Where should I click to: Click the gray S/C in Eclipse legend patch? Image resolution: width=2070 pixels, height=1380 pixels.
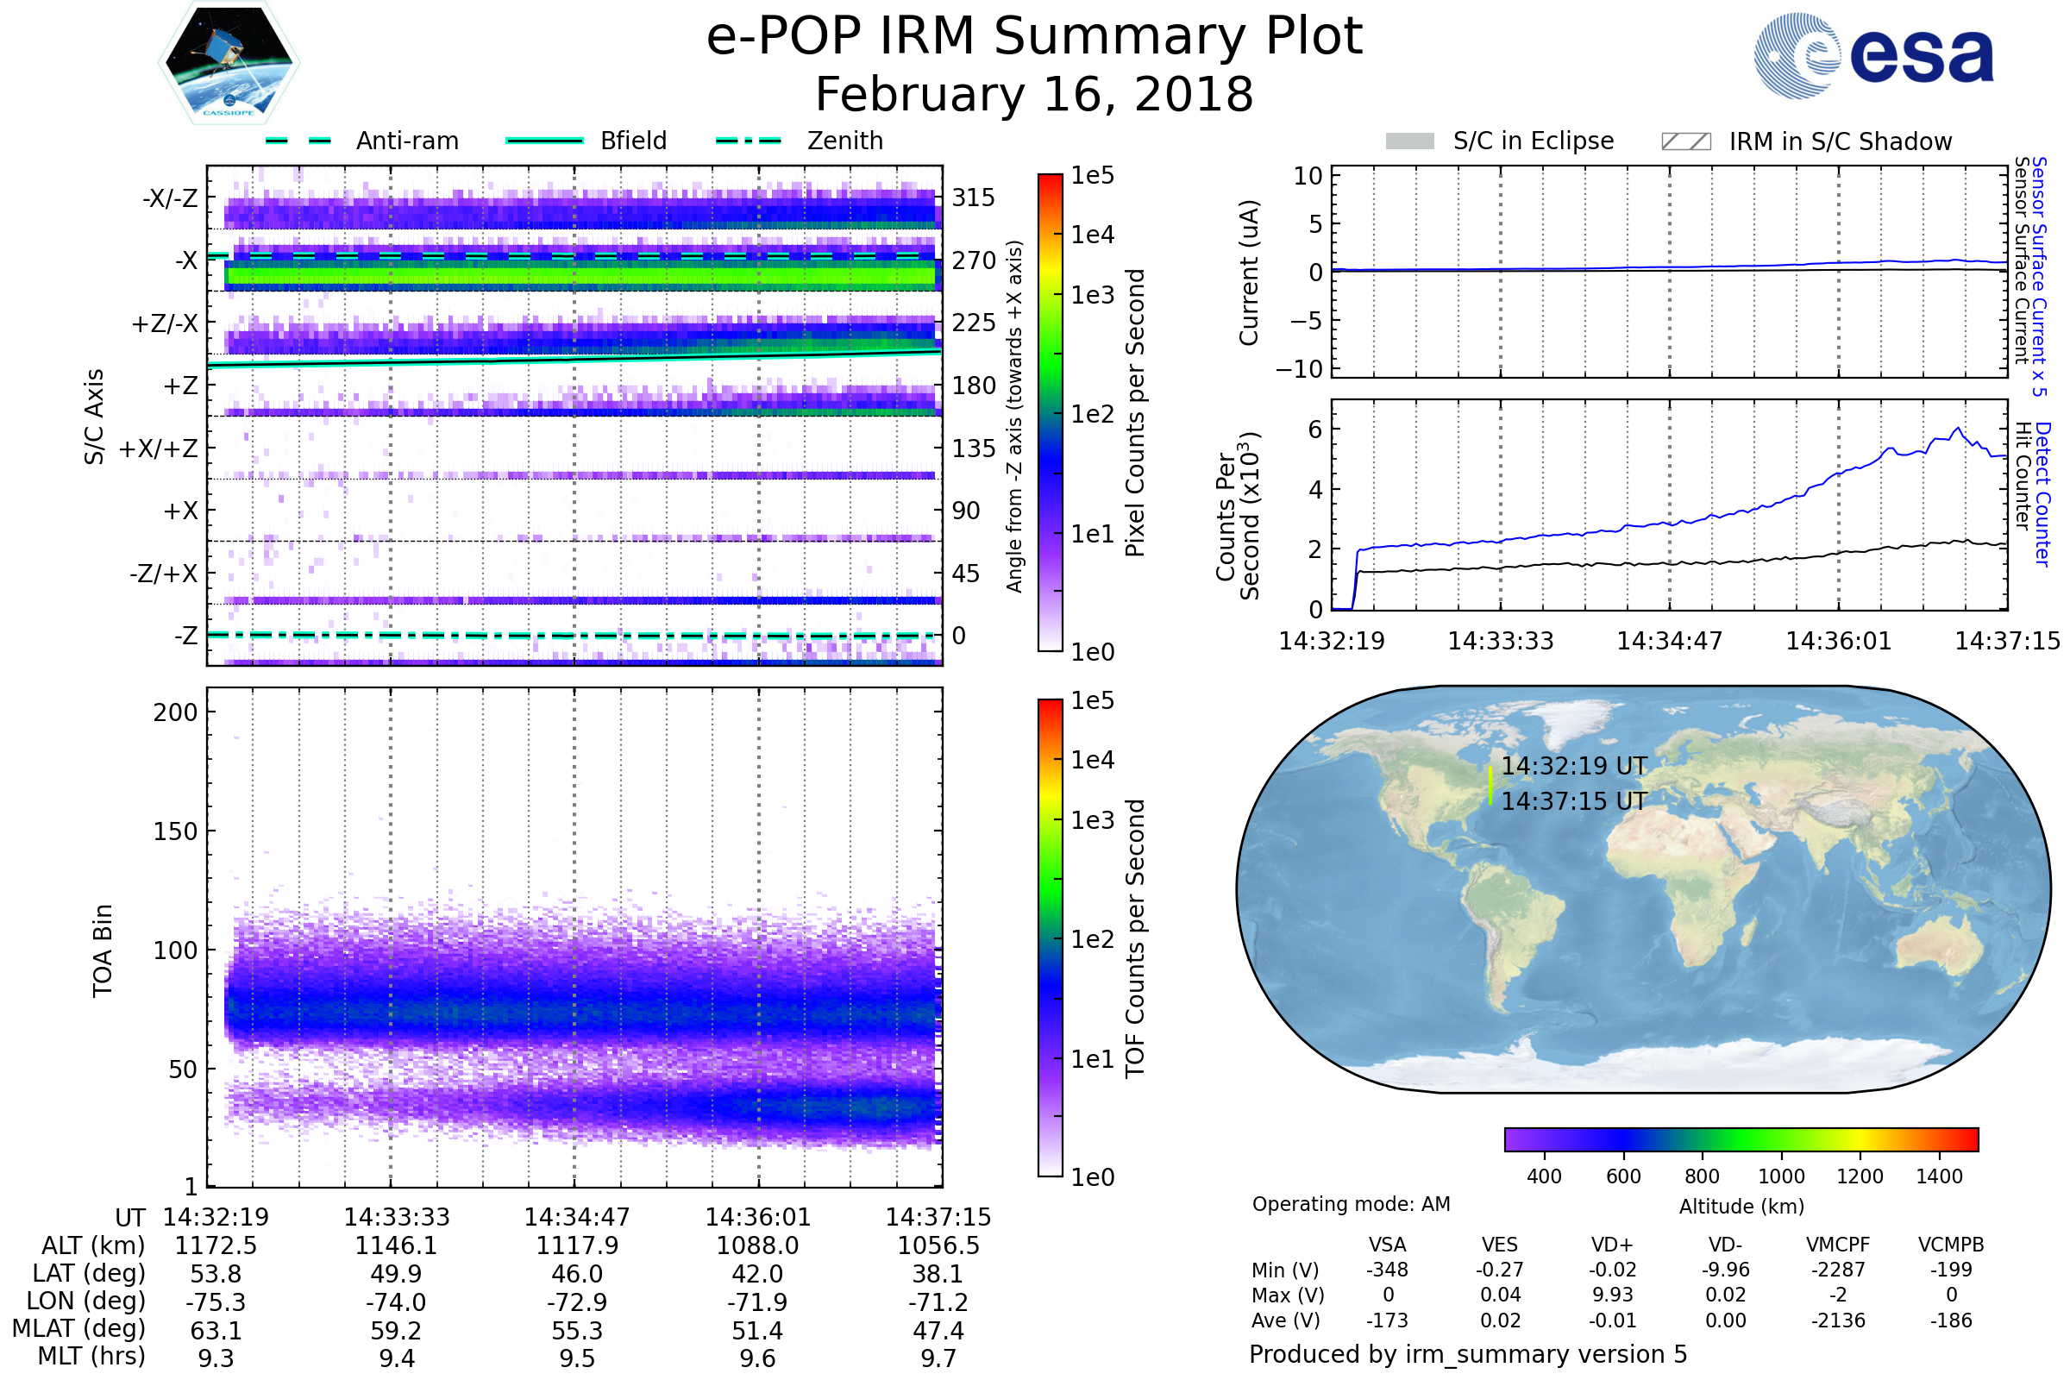point(1410,141)
